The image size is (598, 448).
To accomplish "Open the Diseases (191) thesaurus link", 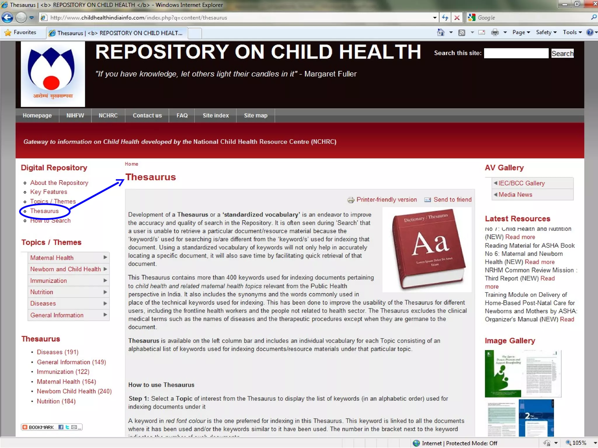I will [58, 352].
